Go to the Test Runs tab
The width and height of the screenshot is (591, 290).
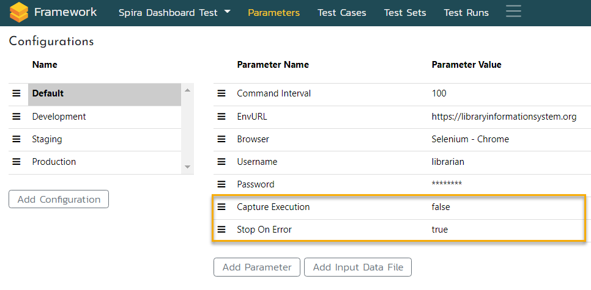coord(466,13)
